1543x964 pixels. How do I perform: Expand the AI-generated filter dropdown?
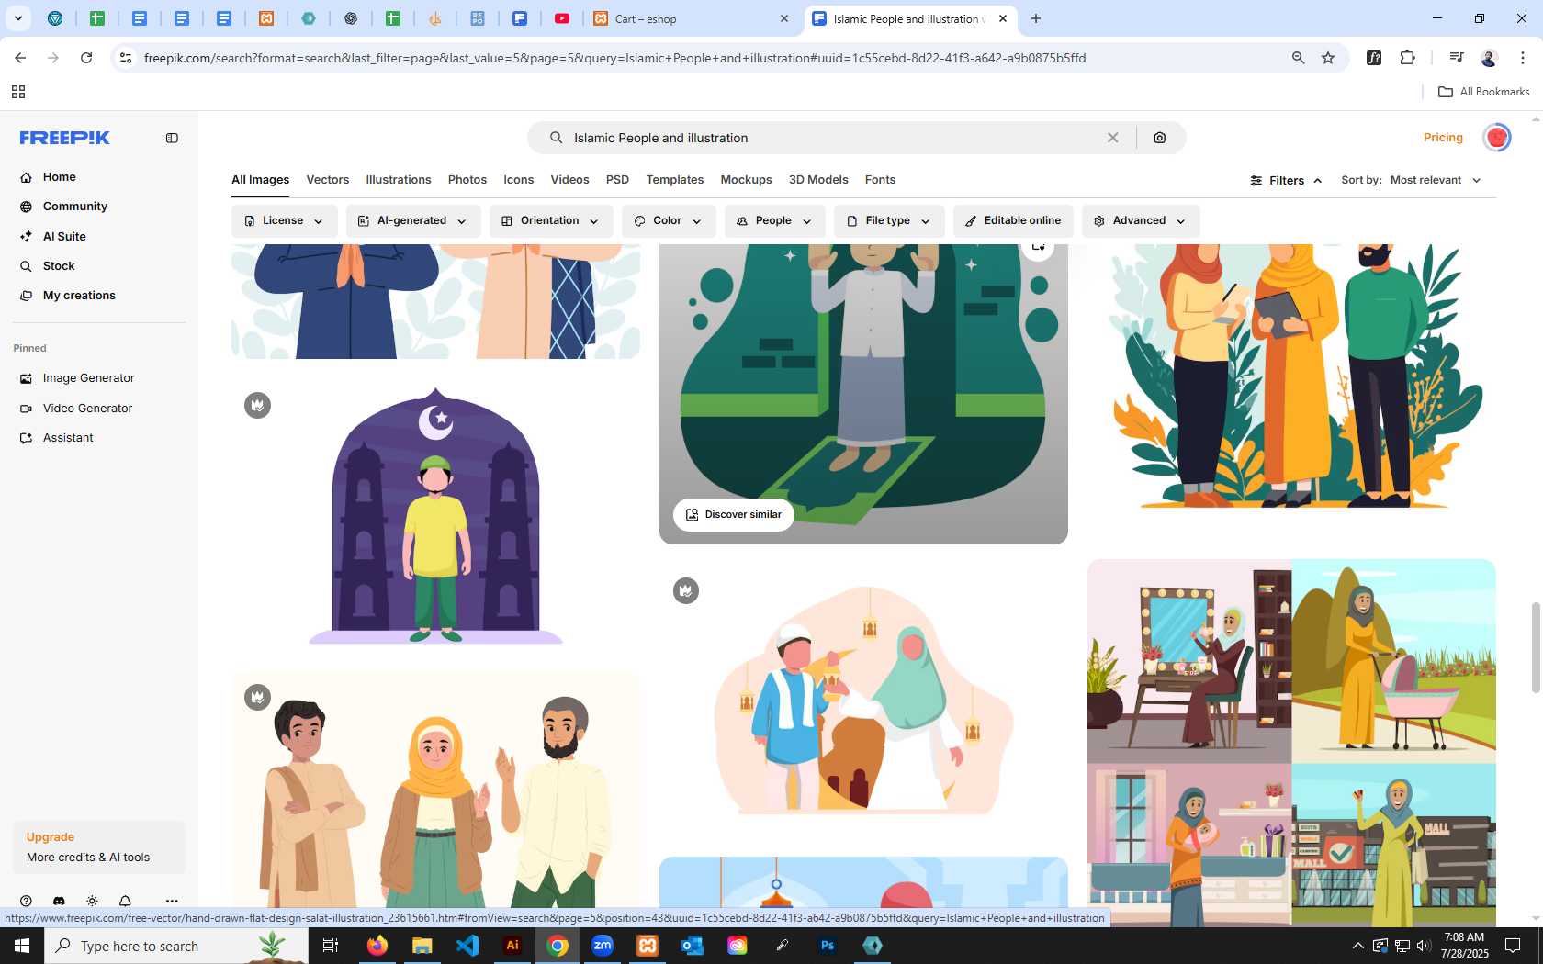[412, 221]
